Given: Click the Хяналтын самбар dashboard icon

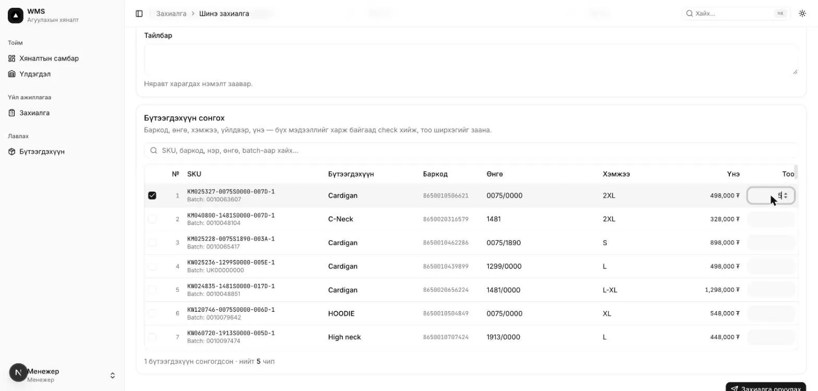Looking at the screenshot, I should [12, 58].
